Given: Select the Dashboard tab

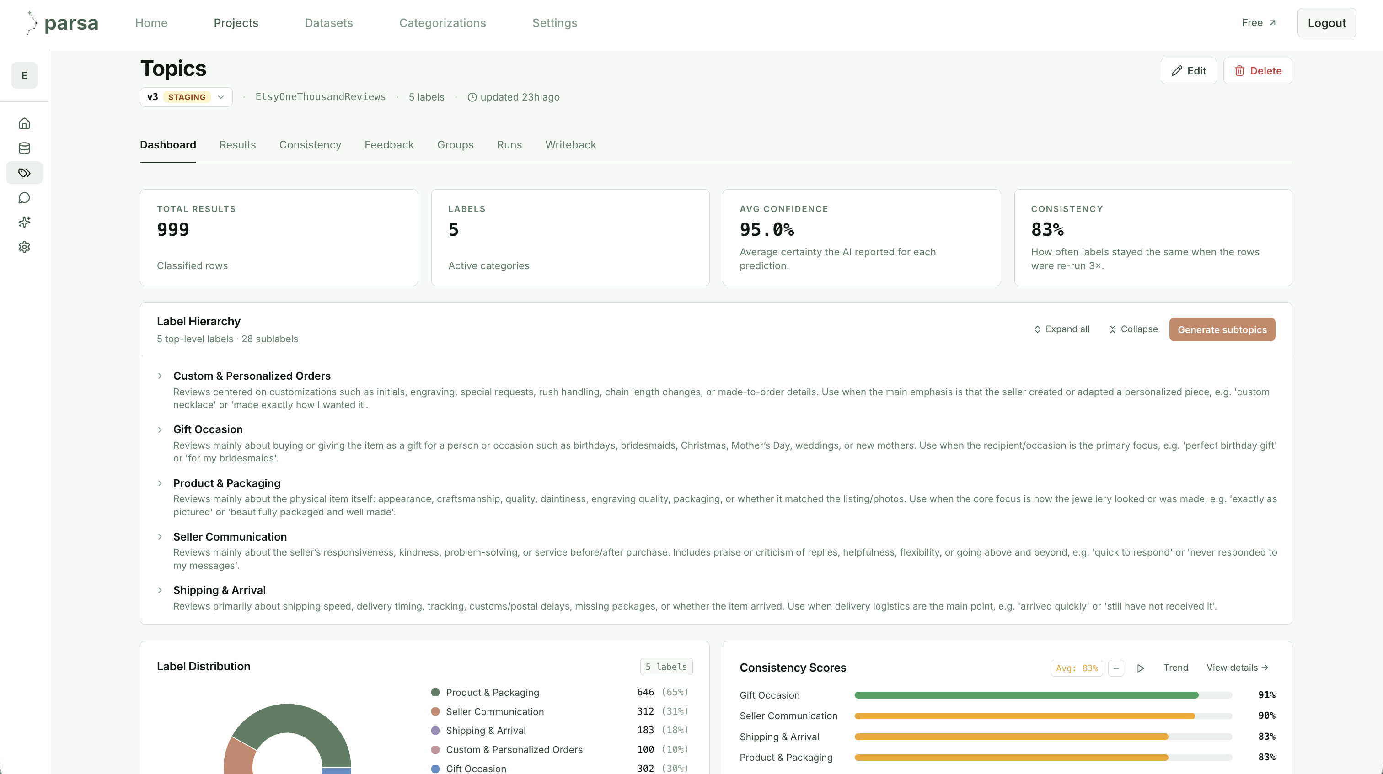Looking at the screenshot, I should pyautogui.click(x=167, y=145).
